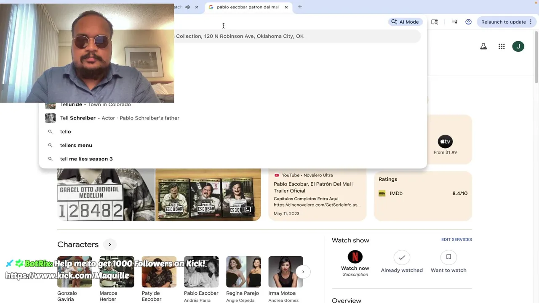Show next characters with carousel arrow

pyautogui.click(x=303, y=272)
